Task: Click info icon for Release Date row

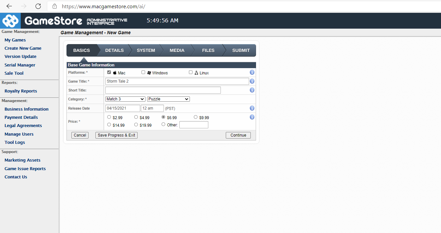Action: coord(252,108)
